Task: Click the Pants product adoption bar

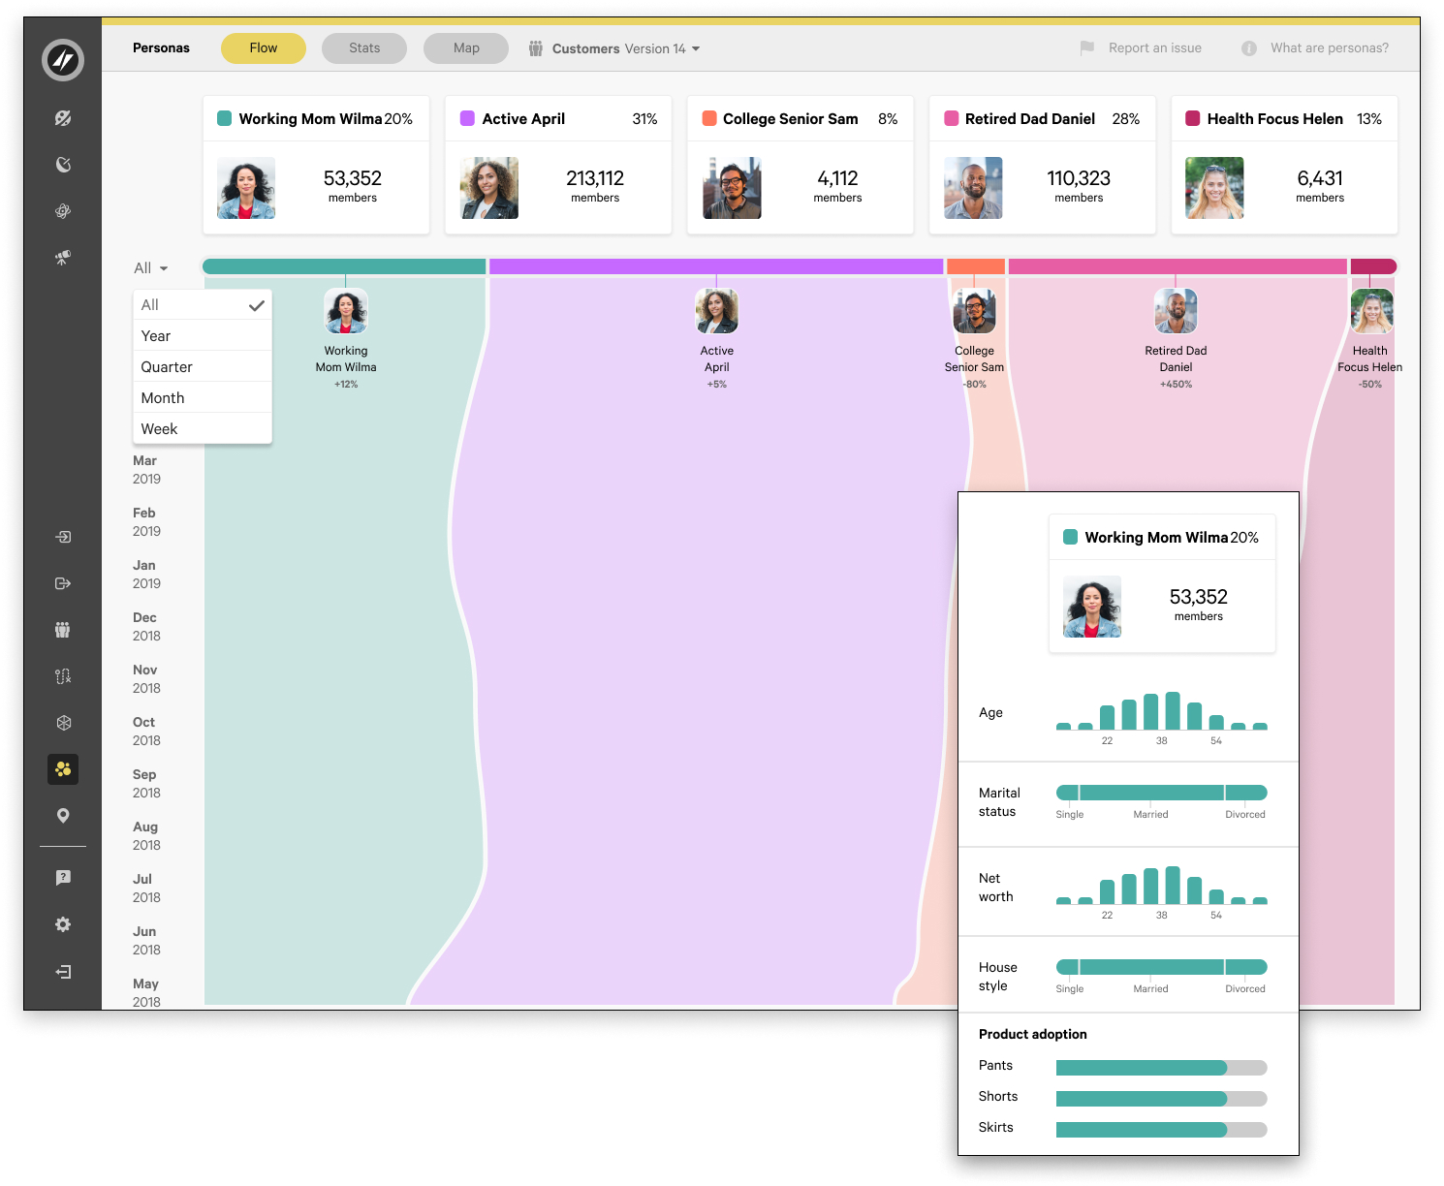Action: point(1161,1068)
